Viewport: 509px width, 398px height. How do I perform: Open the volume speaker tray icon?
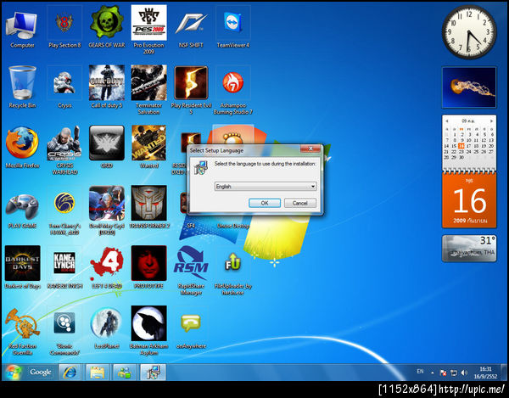point(464,373)
